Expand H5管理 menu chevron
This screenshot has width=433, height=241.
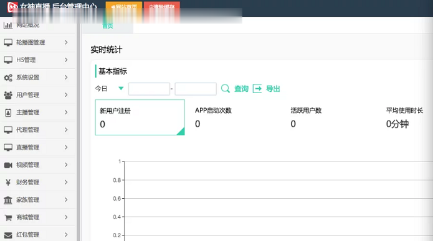pos(66,60)
